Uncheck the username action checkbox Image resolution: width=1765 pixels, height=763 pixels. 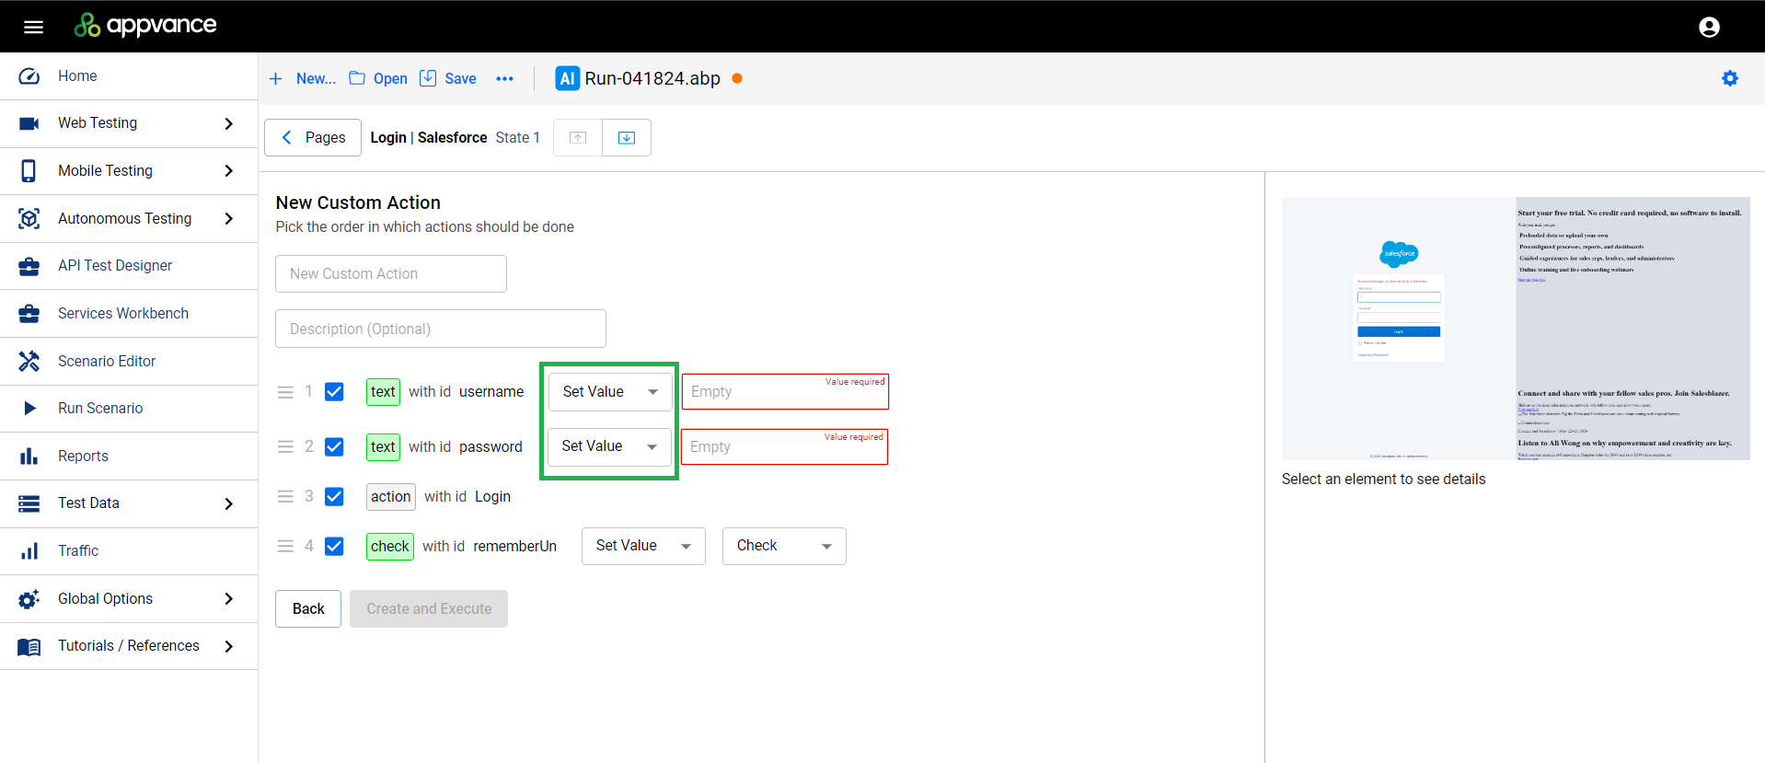(x=334, y=392)
